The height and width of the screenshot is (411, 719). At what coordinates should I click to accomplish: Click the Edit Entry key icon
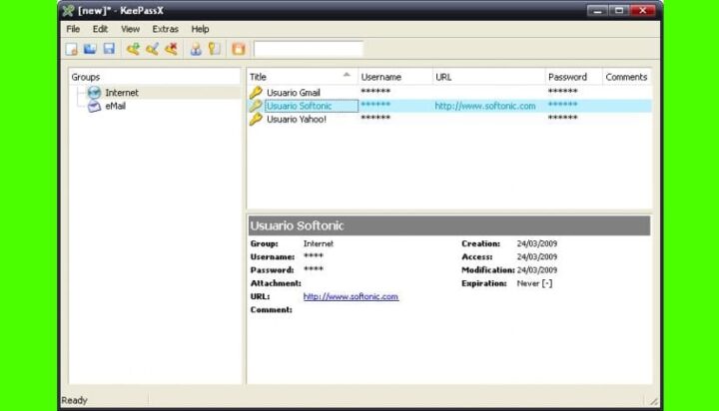(152, 49)
